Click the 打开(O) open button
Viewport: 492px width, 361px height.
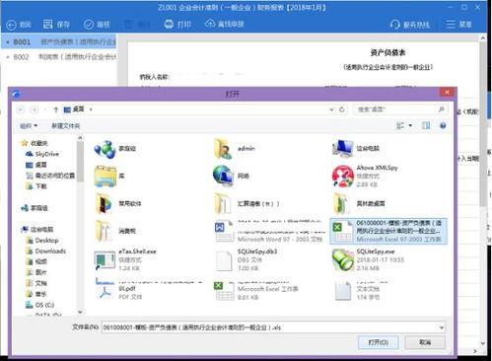point(379,342)
